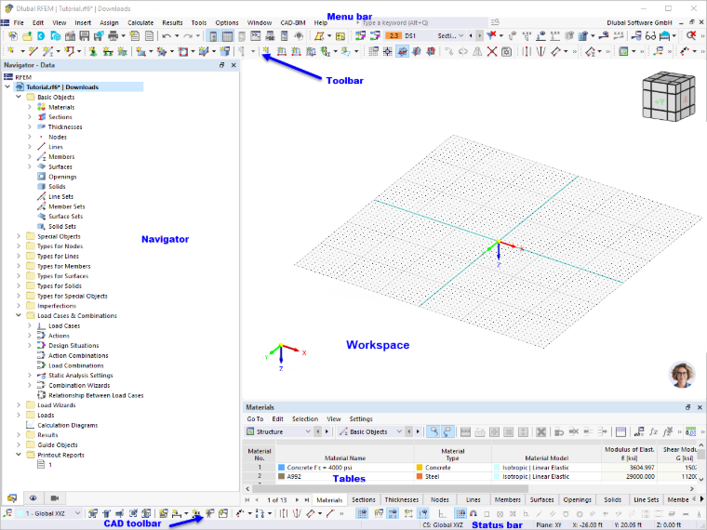The image size is (707, 530).
Task: Expand the Materials tree node
Action: tap(30, 107)
